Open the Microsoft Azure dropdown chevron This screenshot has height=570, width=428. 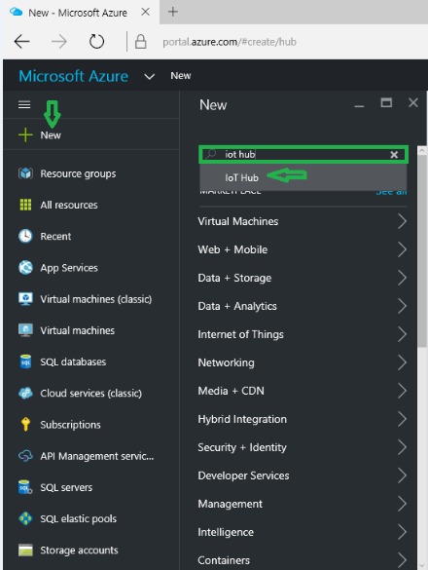(x=150, y=76)
